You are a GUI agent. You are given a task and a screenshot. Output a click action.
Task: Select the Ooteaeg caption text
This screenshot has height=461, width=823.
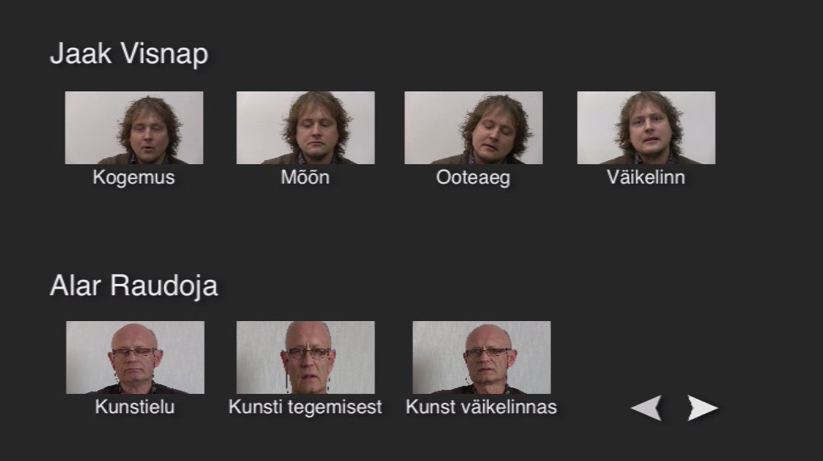coord(473,178)
